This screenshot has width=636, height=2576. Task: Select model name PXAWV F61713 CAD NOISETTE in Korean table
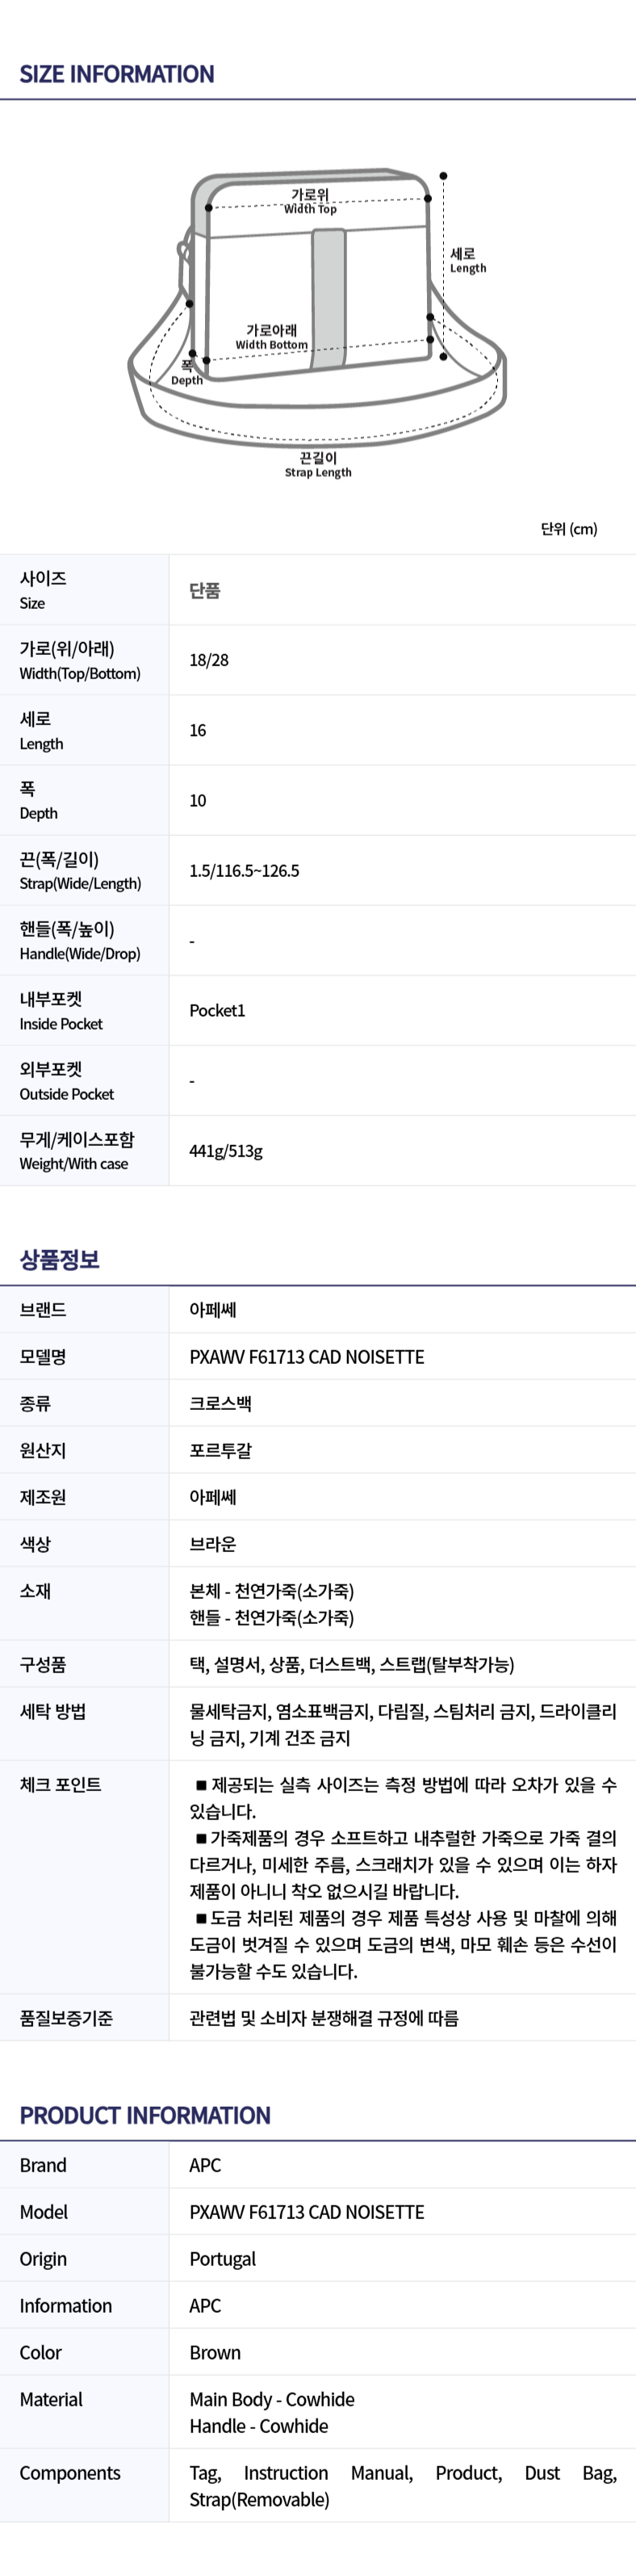(x=307, y=1357)
